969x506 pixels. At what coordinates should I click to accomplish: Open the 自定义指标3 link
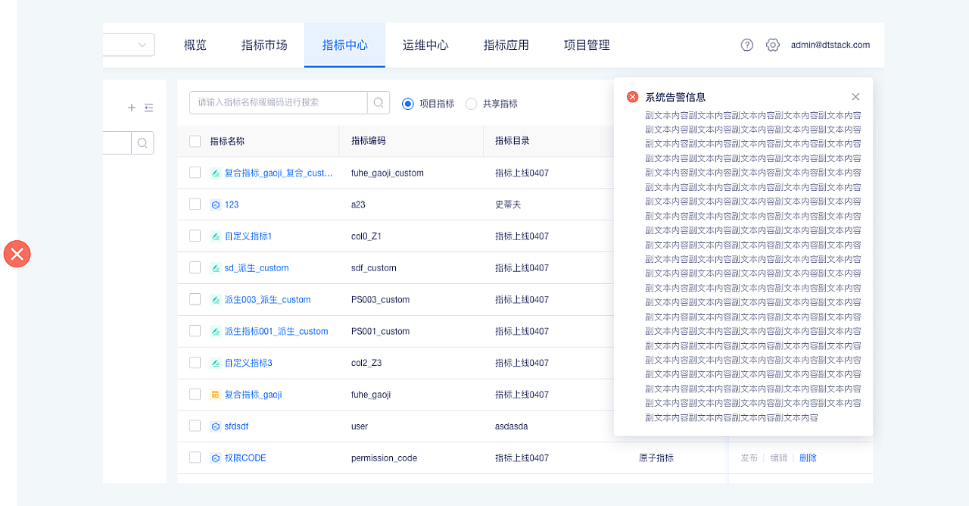coord(248,363)
